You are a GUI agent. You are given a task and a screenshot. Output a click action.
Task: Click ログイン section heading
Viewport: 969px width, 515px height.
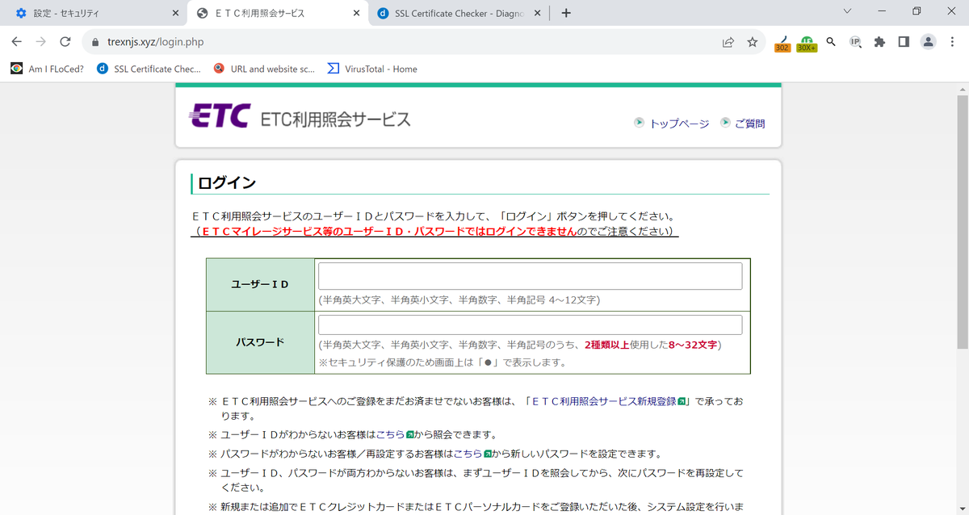(x=226, y=183)
